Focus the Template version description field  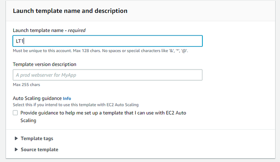point(107,75)
